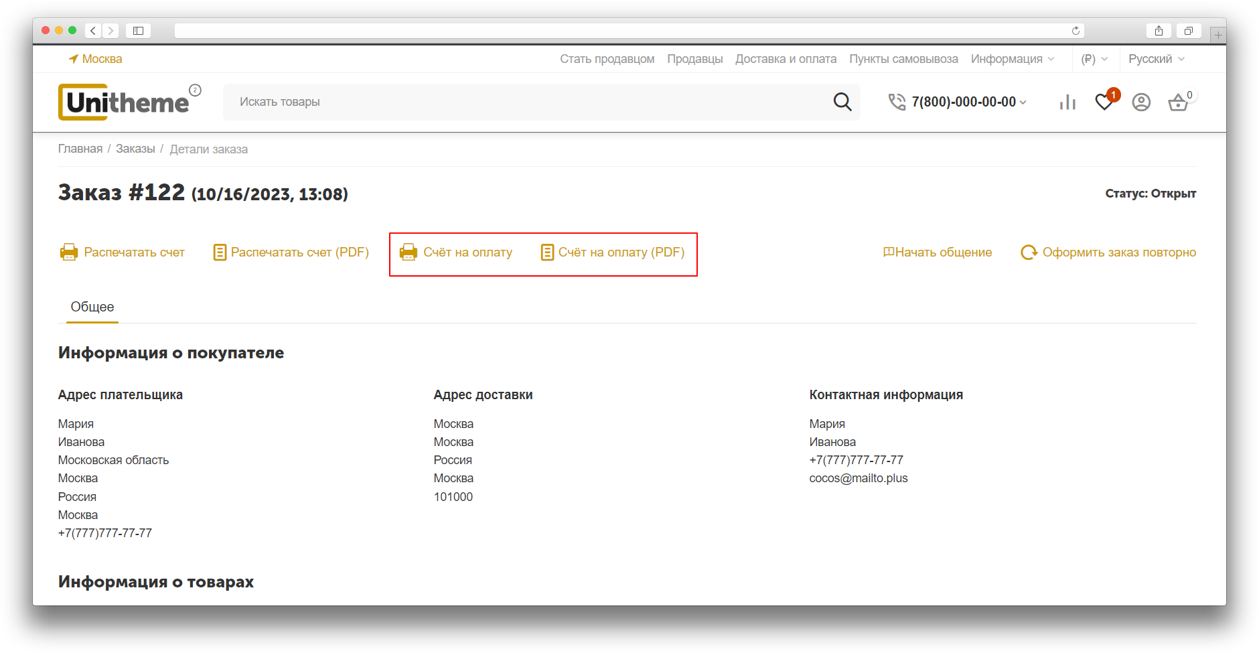This screenshot has width=1259, height=653.
Task: Click the Счёт на оплату (PDF) link
Action: click(613, 252)
